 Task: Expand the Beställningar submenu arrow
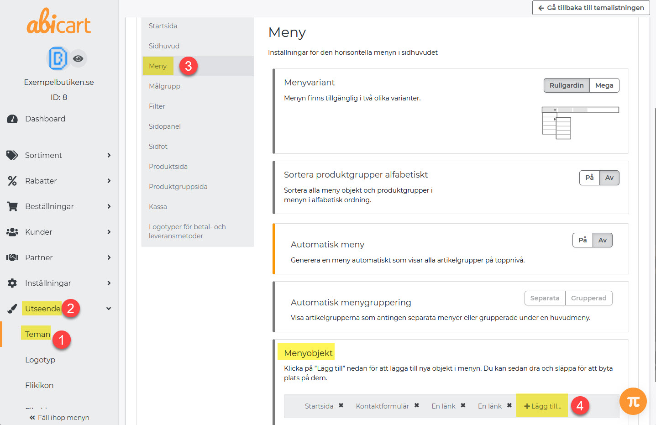coord(109,206)
